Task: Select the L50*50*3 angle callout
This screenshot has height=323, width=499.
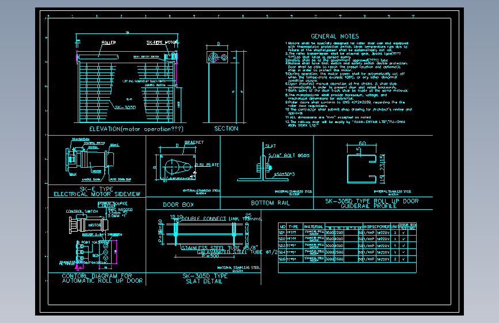Action: pos(284,174)
